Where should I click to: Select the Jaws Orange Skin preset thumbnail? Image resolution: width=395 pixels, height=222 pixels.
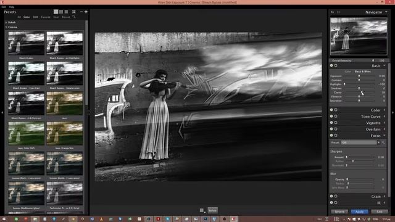[x=65, y=133]
